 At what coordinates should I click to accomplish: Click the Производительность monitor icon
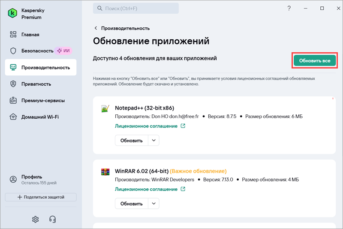point(13,68)
